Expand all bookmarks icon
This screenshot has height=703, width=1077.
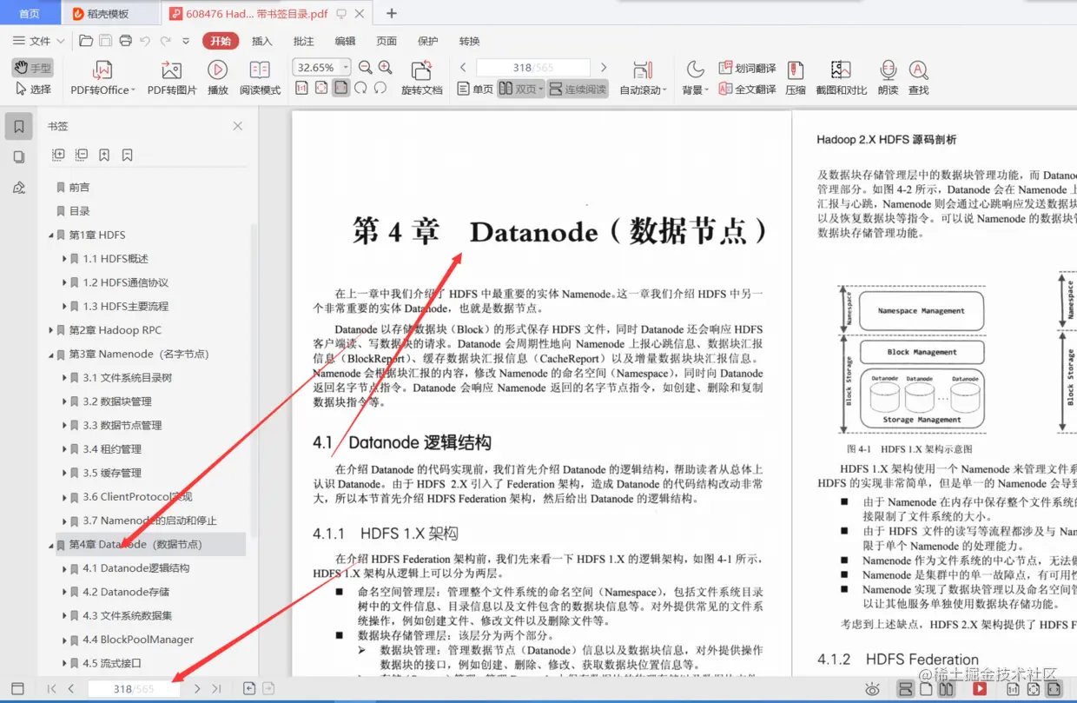click(58, 155)
